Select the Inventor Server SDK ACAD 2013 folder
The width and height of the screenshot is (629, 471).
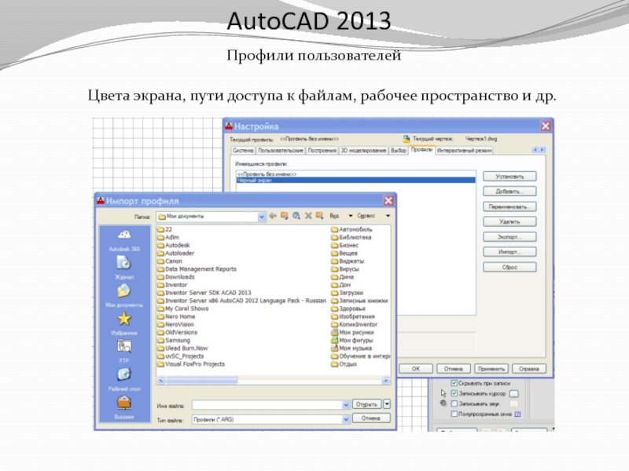tap(204, 293)
